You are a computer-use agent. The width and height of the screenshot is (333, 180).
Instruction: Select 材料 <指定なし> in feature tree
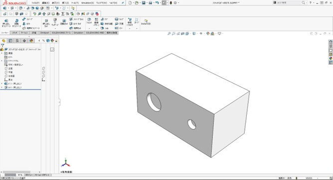coord(14,65)
